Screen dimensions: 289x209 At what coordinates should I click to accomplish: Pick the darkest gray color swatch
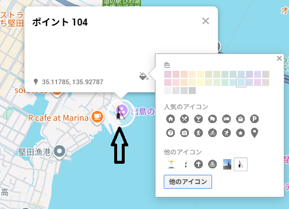coord(192,91)
